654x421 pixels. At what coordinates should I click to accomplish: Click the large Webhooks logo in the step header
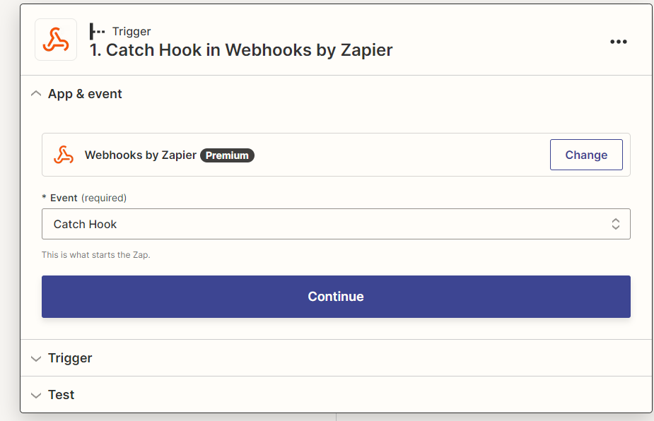pos(56,40)
